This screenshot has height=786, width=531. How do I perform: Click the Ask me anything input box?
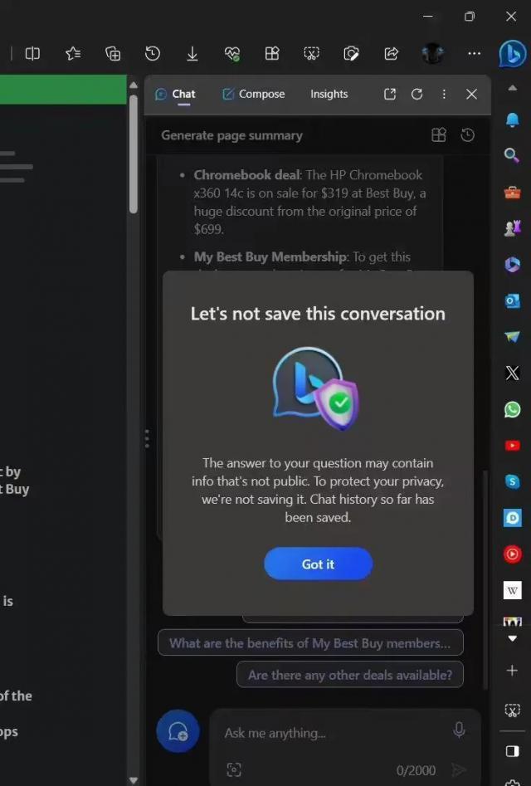332,733
